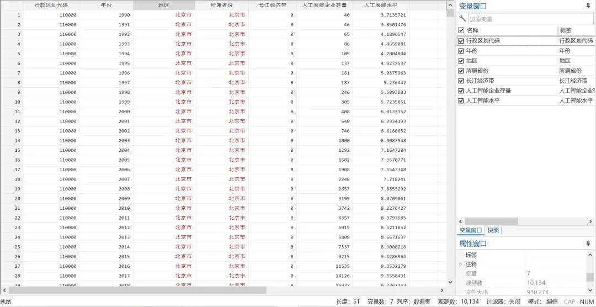The image size is (596, 307).
Task: Click data grid scroll up arrow
Action: click(x=450, y=4)
